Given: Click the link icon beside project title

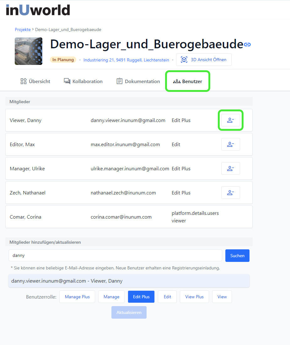Looking at the screenshot, I should (247, 45).
